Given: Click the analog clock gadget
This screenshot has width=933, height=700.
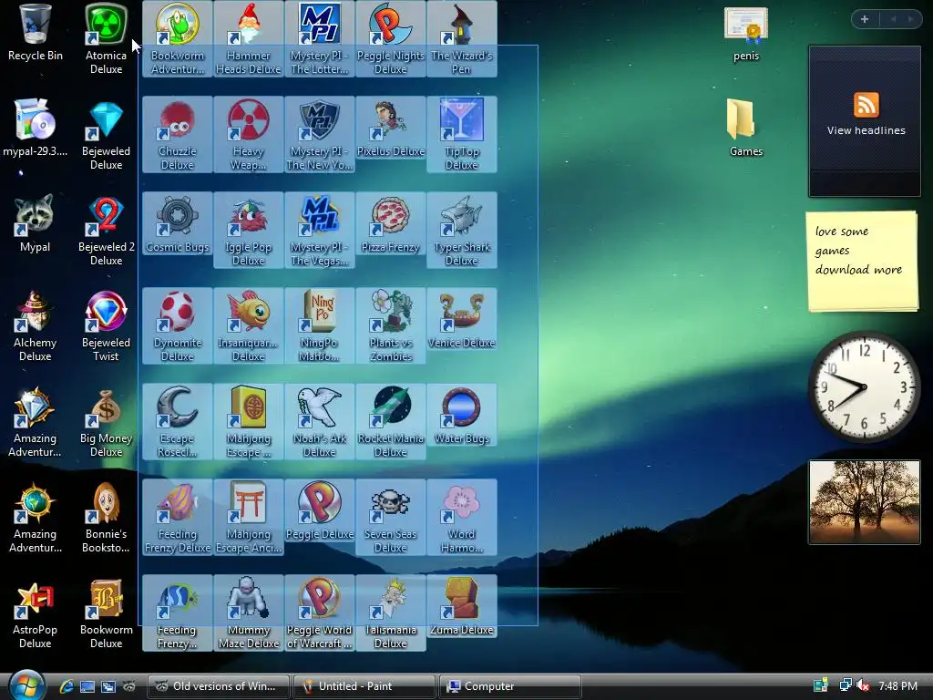Looking at the screenshot, I should [864, 386].
